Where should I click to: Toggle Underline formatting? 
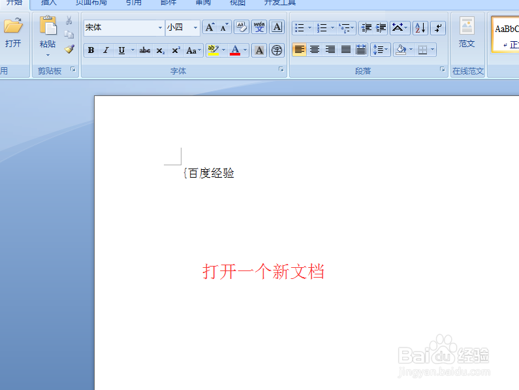(122, 50)
